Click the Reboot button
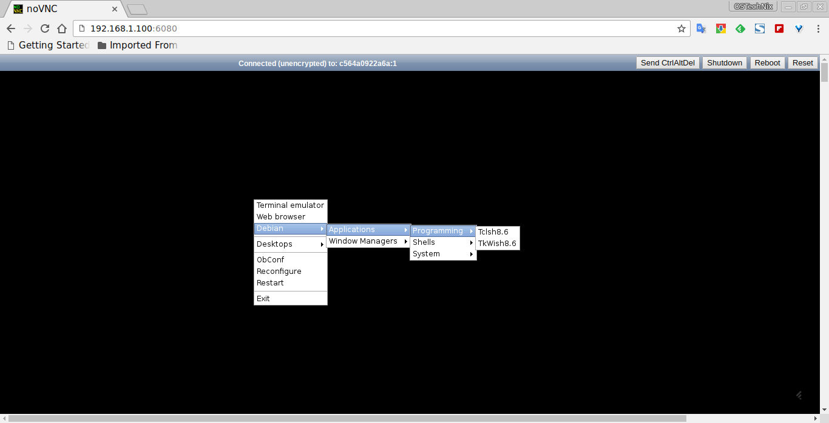 click(x=767, y=63)
